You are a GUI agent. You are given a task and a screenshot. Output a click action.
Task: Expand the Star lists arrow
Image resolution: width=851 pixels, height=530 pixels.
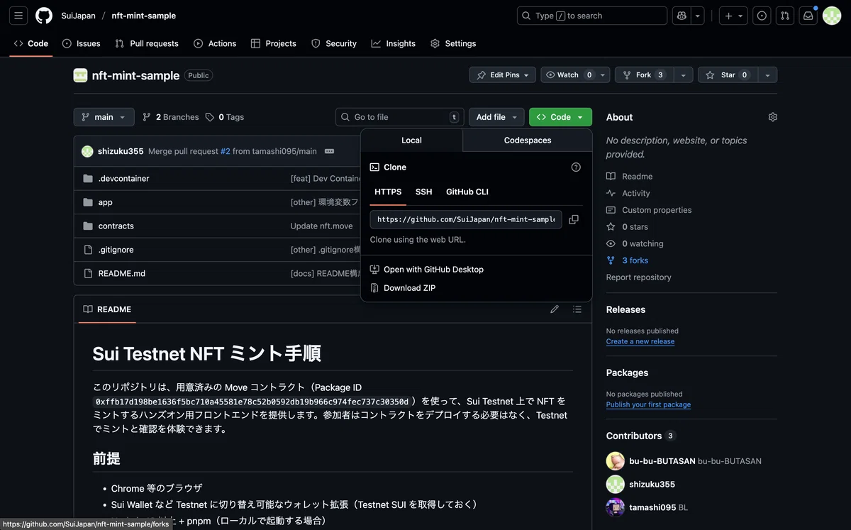tap(767, 74)
